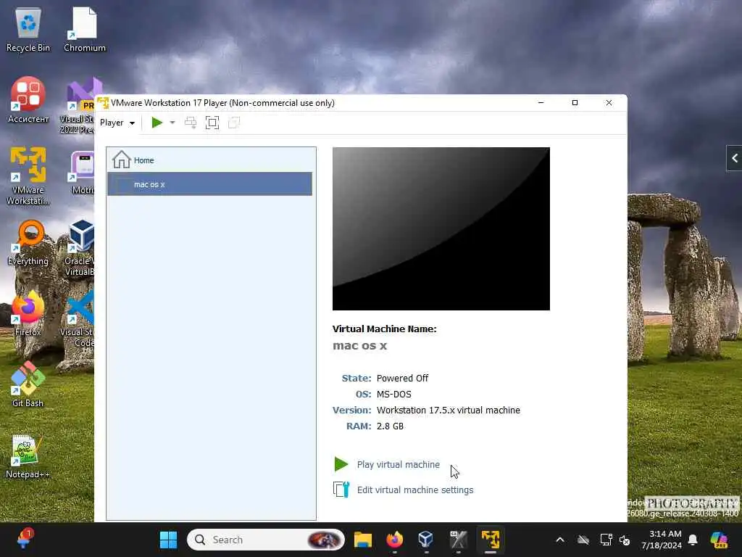Click the OneDrive cloud tray icon
Viewport: 742px width, 557px height.
click(583, 540)
